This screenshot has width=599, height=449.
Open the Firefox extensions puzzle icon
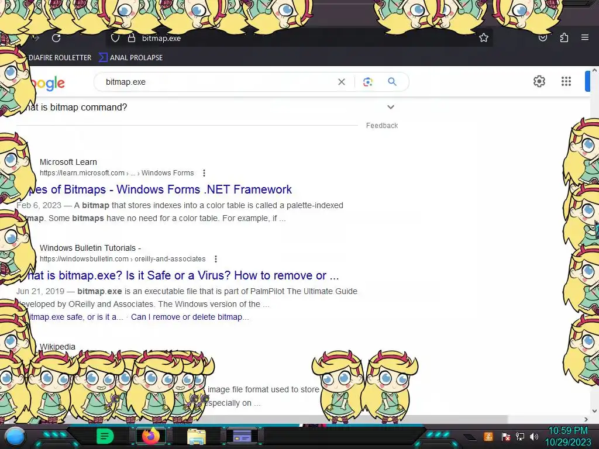point(564,37)
